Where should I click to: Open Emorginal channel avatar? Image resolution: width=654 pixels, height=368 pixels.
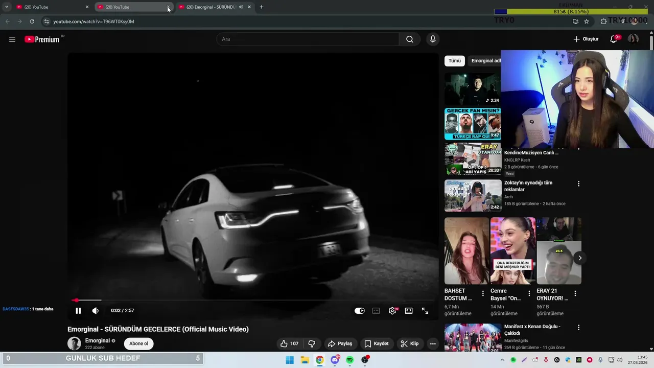click(x=74, y=343)
